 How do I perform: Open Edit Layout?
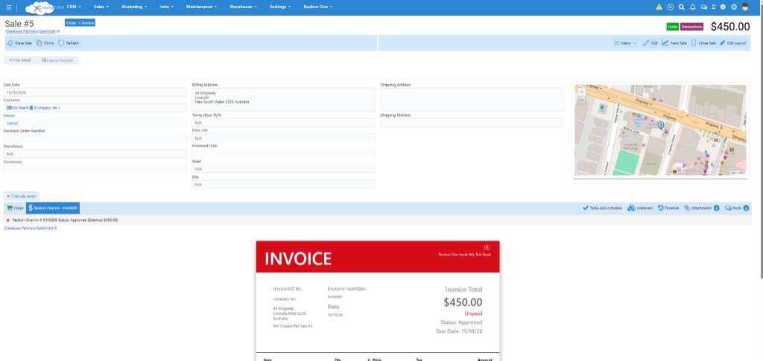[733, 42]
